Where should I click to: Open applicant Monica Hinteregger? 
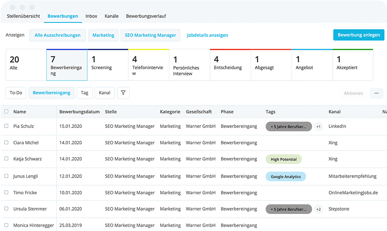(33, 225)
